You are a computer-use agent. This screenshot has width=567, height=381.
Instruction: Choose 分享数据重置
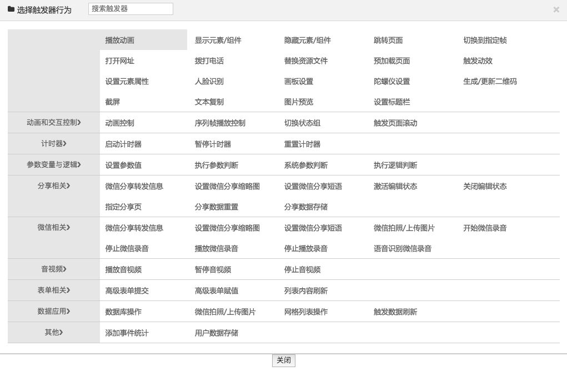216,207
